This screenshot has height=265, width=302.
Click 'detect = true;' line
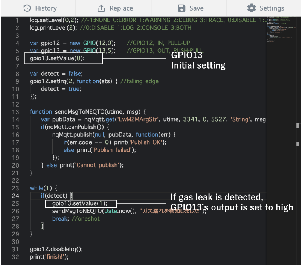(x=61, y=89)
